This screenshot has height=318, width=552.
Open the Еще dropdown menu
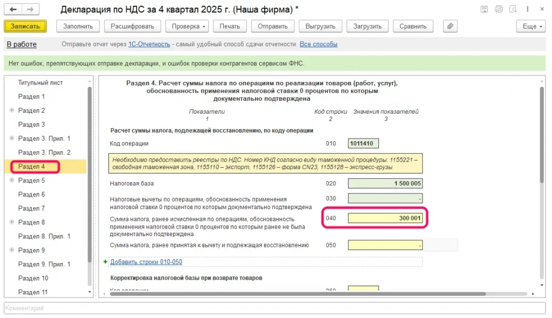(x=531, y=26)
